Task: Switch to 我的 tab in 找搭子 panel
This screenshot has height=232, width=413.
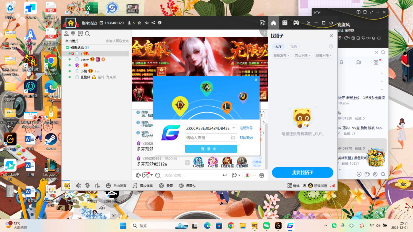Action: tap(293, 46)
